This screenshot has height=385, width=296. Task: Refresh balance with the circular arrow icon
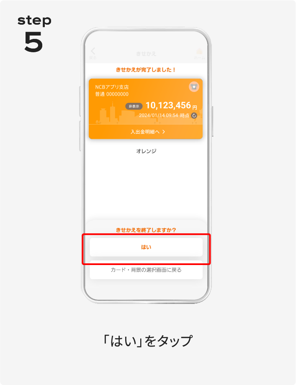click(194, 115)
